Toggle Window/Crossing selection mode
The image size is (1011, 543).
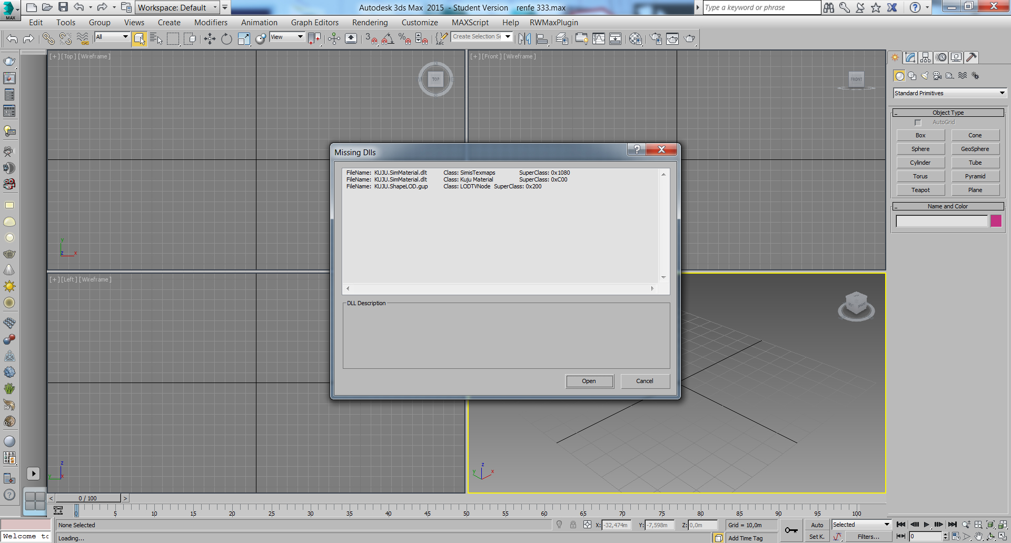point(190,38)
